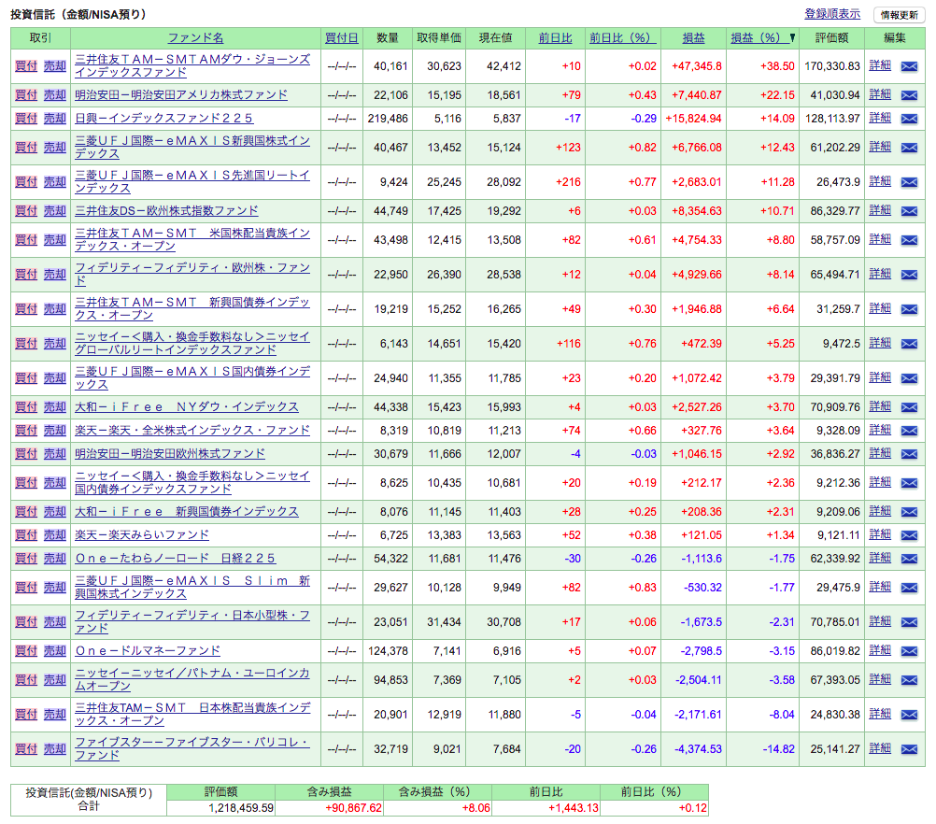The image size is (936, 824).
Task: Click 買付 for 三井住友DS－欧州株式指数ファンド
Action: (x=25, y=211)
